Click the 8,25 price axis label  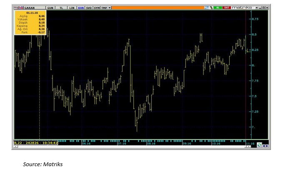coord(255,50)
